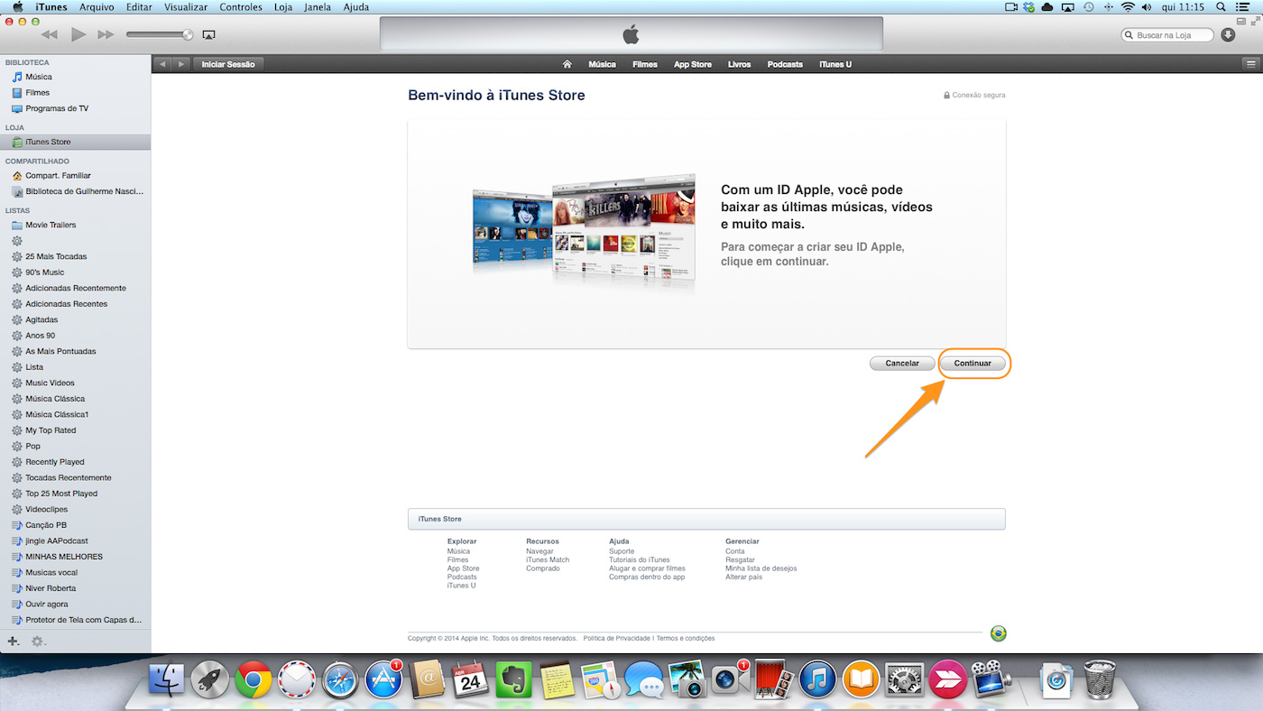Open the downloads arrow icon
The image size is (1263, 711).
pyautogui.click(x=1228, y=34)
